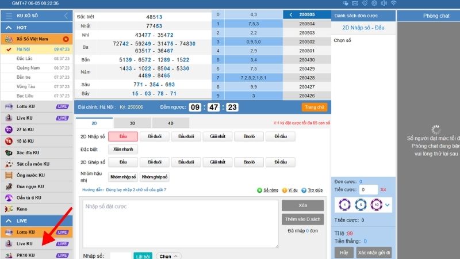The image size is (460, 259).
Task: Select Đầu option in 2D Nhập số row
Action: pos(123,136)
